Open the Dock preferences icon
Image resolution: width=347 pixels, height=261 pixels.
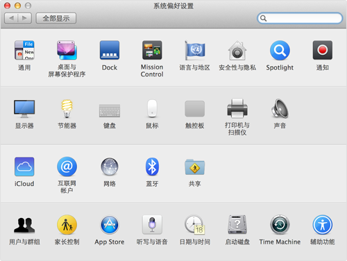point(110,50)
